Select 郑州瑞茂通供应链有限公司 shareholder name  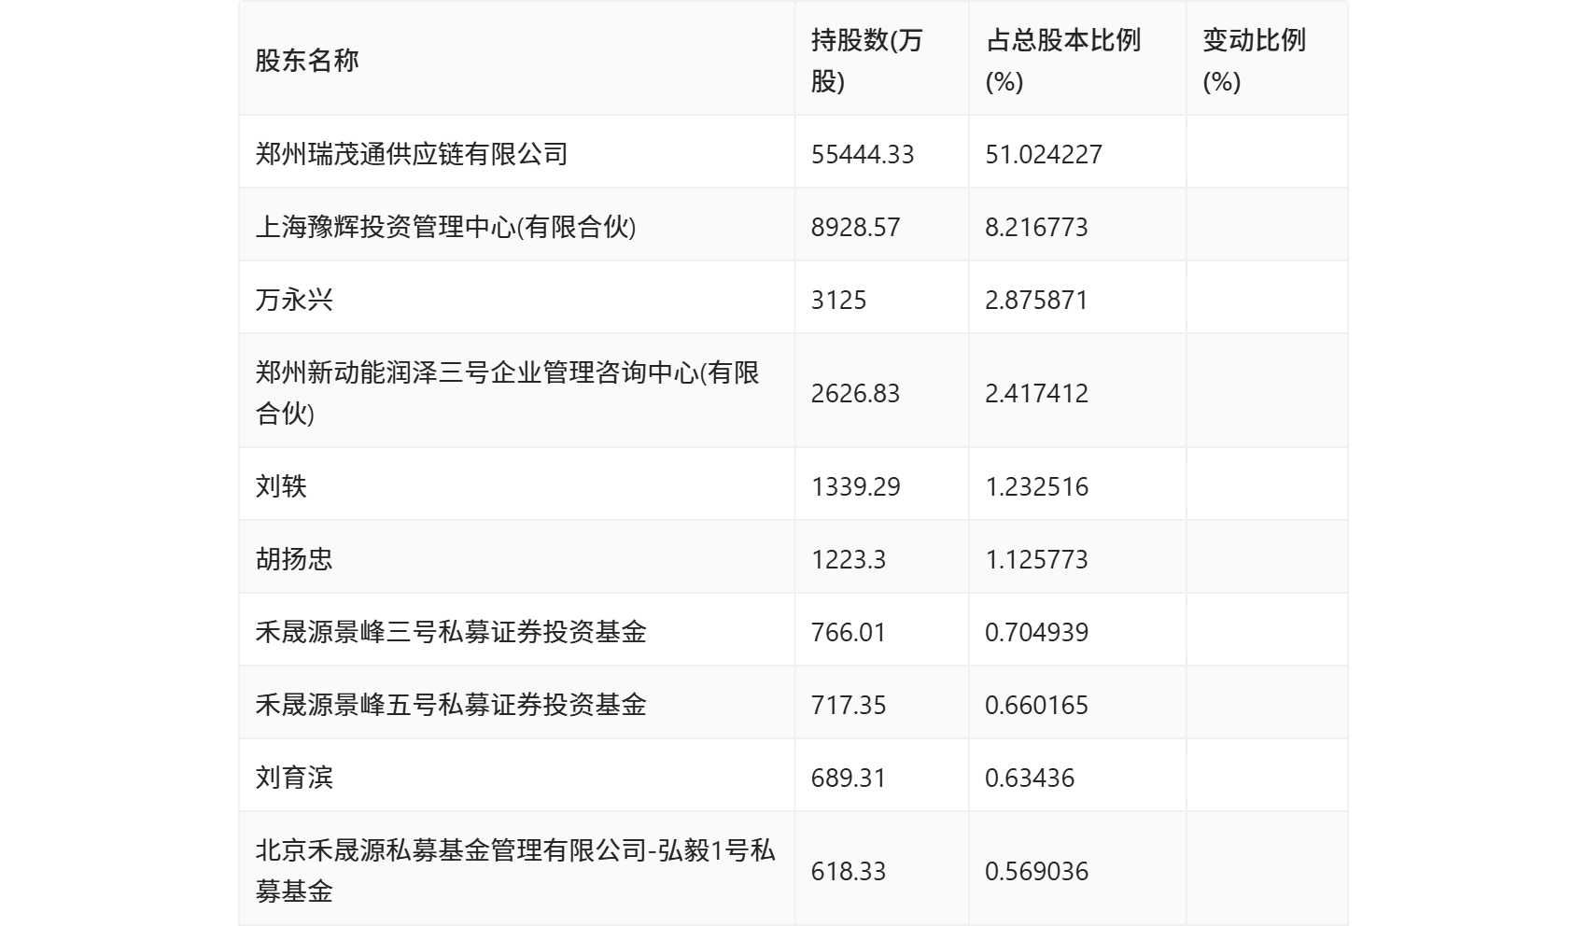[412, 153]
